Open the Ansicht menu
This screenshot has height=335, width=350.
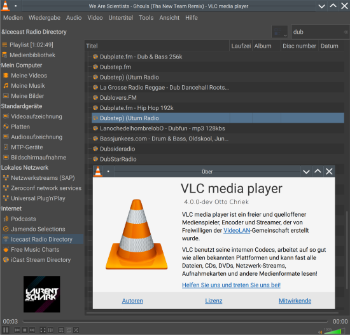(169, 18)
